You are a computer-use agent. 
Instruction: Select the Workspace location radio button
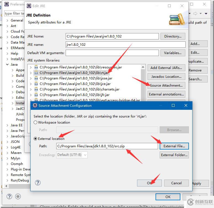(x=35, y=122)
